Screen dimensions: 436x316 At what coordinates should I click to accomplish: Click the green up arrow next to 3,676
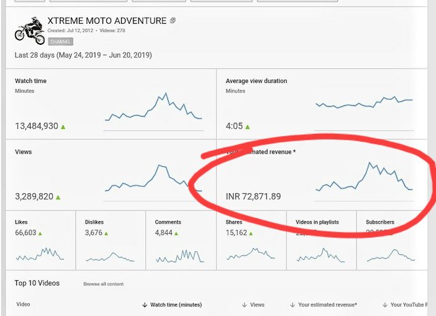coord(106,233)
